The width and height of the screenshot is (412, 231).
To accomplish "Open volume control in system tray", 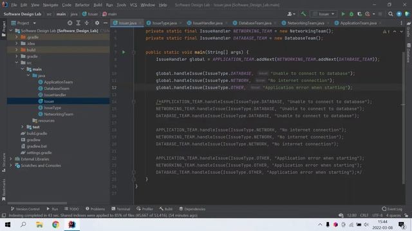I will click(x=366, y=225).
